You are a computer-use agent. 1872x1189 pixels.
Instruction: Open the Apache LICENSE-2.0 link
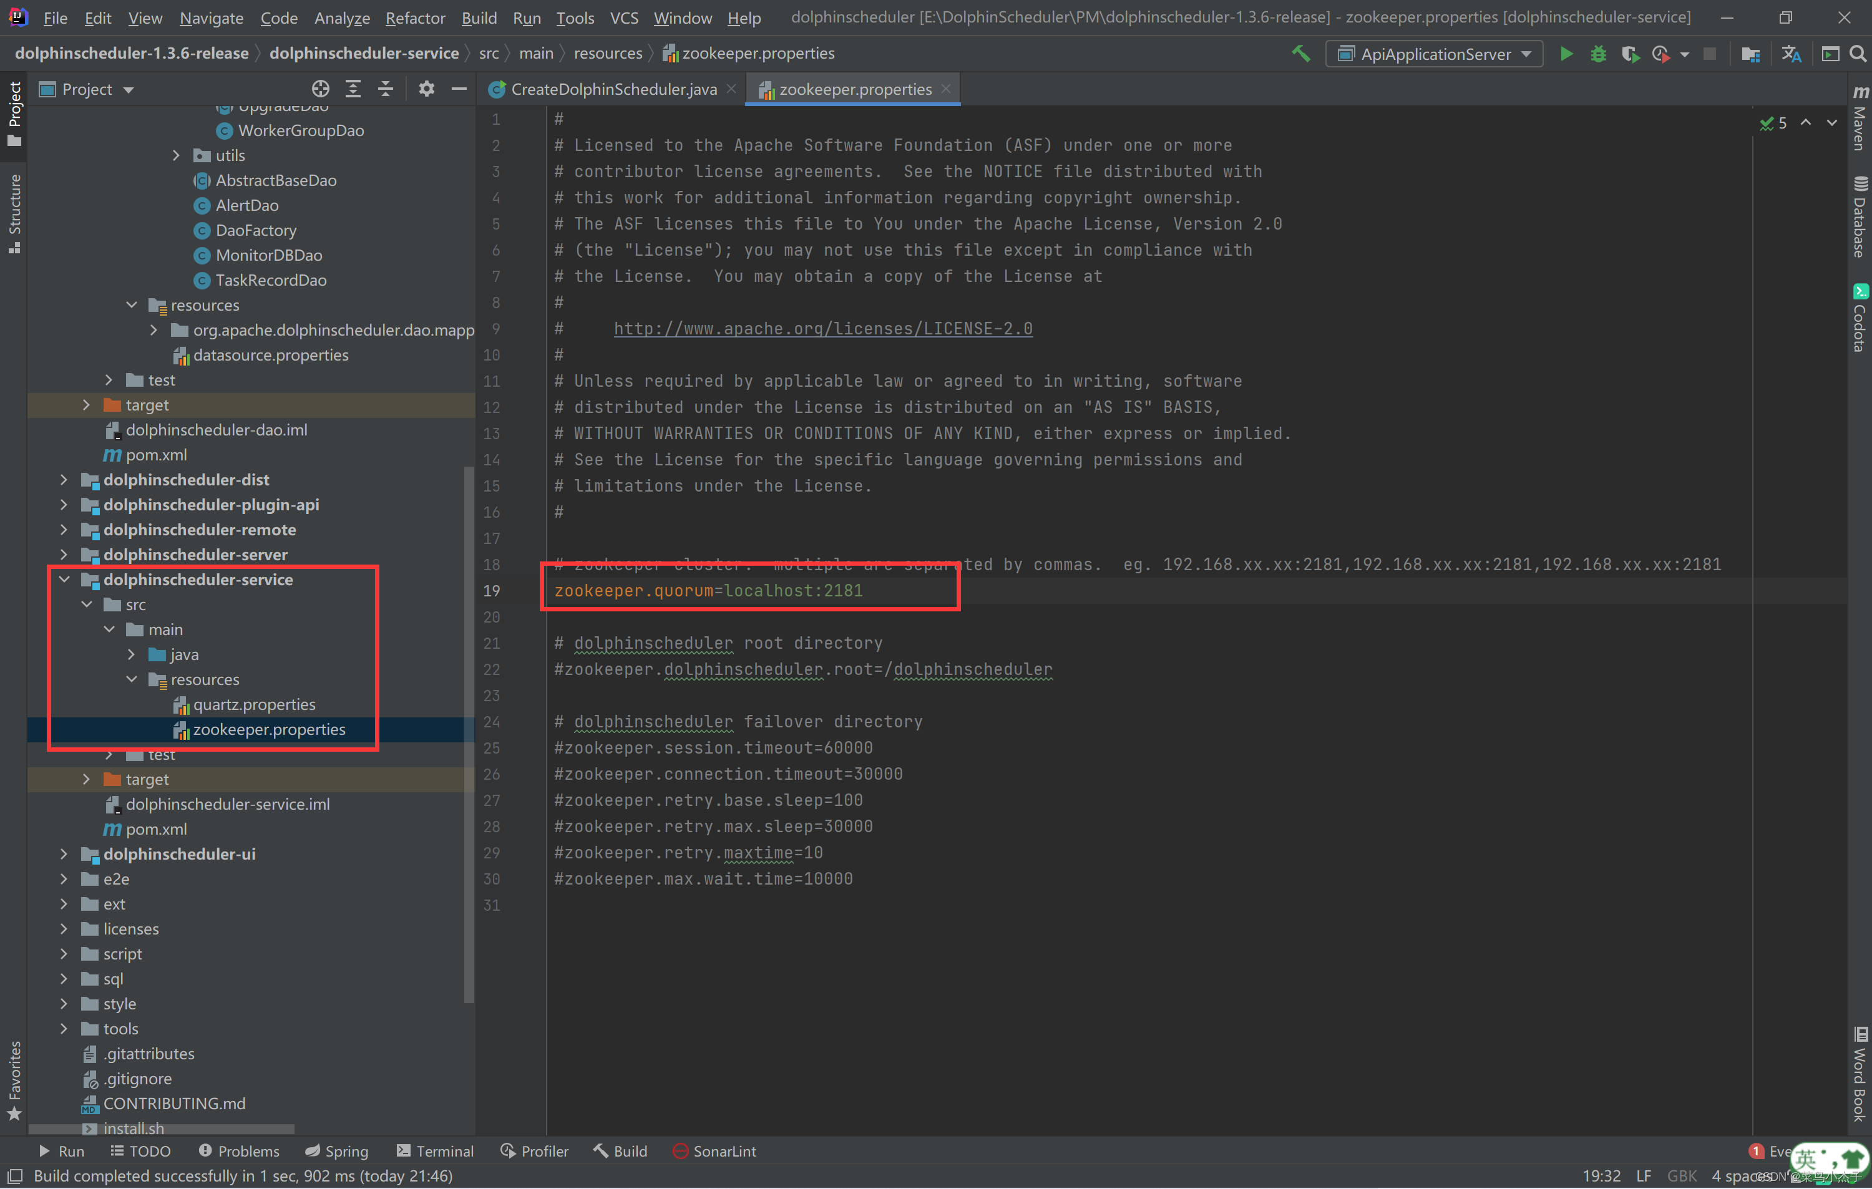click(x=822, y=329)
